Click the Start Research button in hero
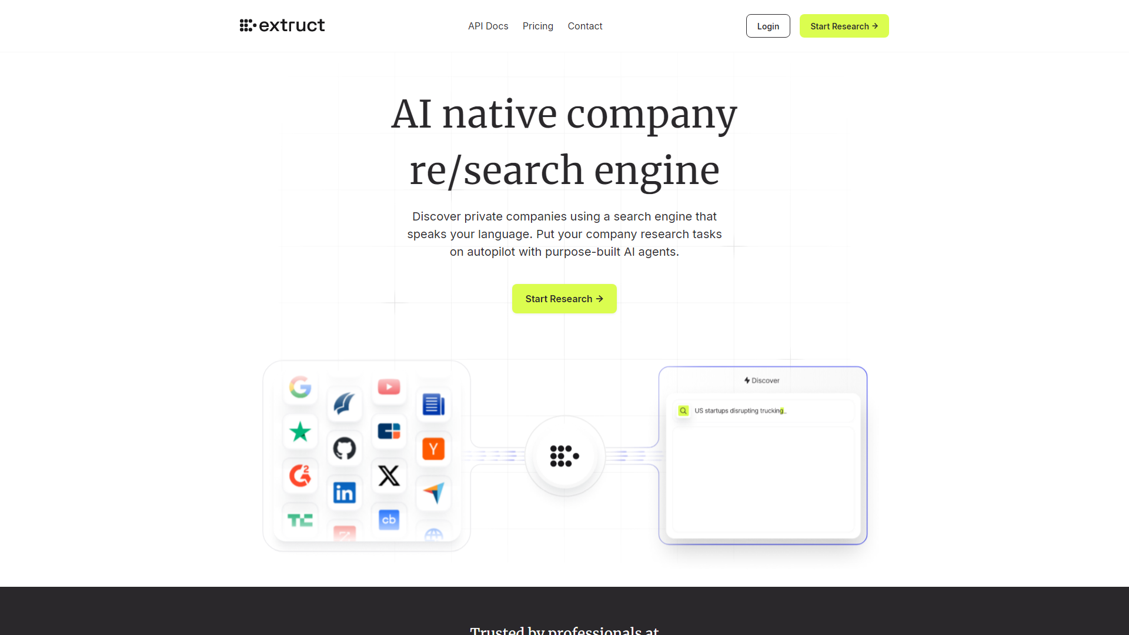The height and width of the screenshot is (635, 1129). [564, 299]
